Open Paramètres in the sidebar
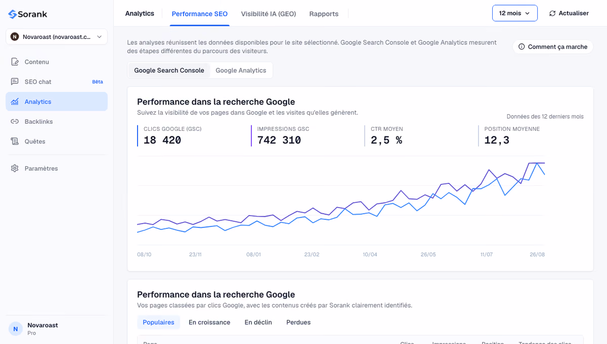 57,168
